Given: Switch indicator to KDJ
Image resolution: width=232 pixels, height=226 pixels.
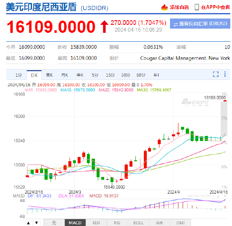Looking at the screenshot, I should (96, 223).
